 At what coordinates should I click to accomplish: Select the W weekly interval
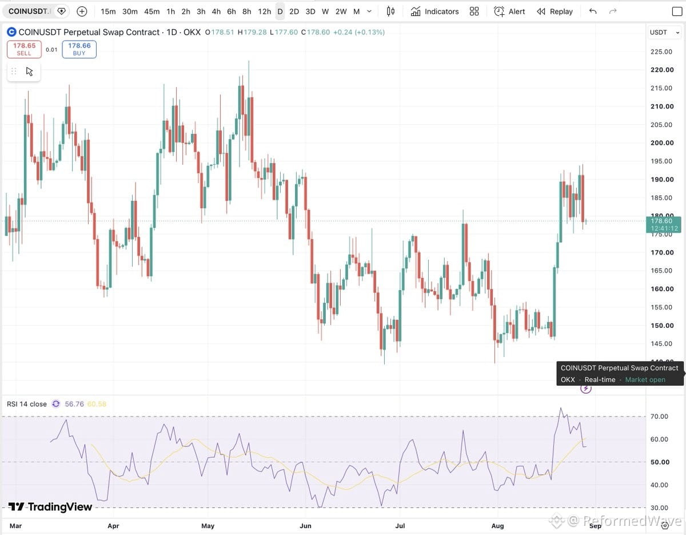[x=325, y=11]
